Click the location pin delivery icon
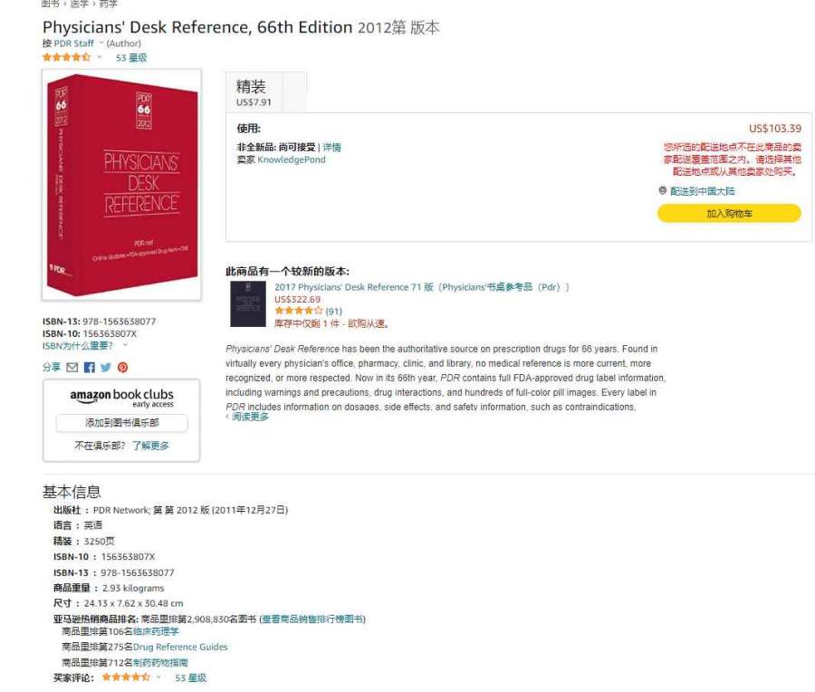Viewport: 815px width, 692px height. [x=662, y=191]
